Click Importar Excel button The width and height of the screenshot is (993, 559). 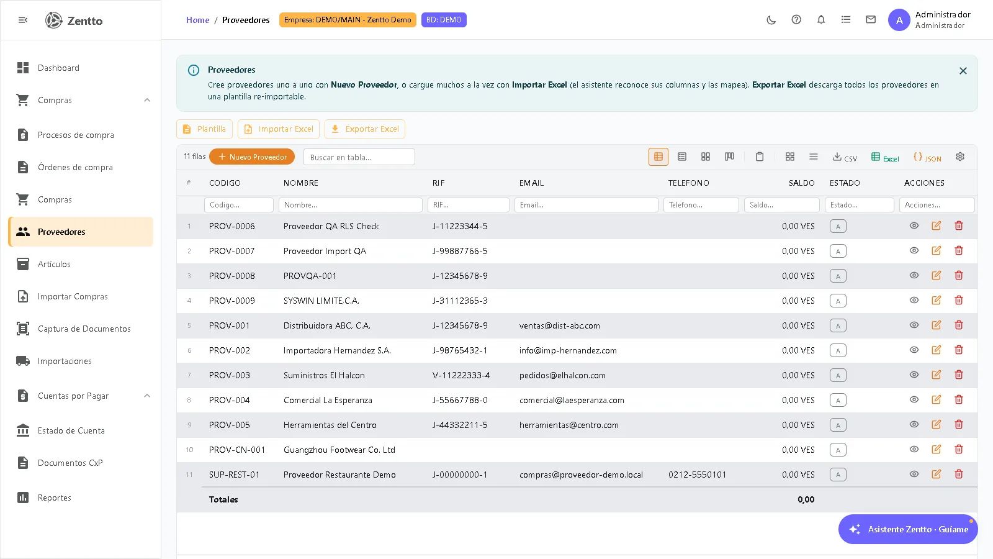pos(279,129)
